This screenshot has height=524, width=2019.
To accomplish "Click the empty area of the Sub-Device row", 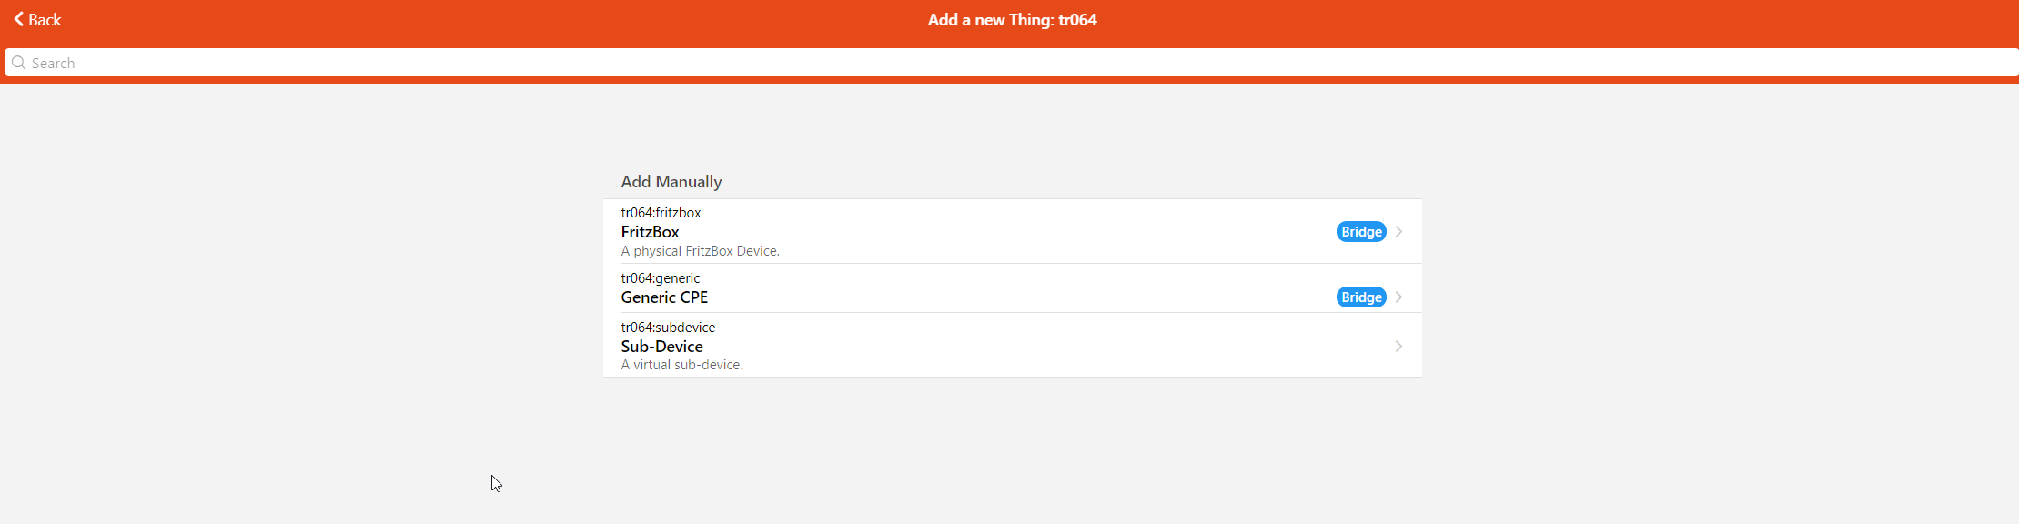I will tap(1046, 347).
